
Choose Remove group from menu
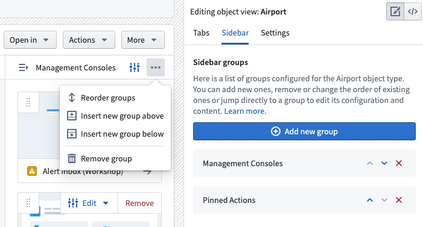pos(115,158)
